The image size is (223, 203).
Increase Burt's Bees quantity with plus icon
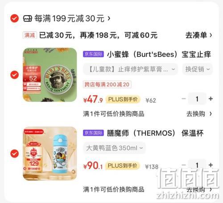coord(211,99)
